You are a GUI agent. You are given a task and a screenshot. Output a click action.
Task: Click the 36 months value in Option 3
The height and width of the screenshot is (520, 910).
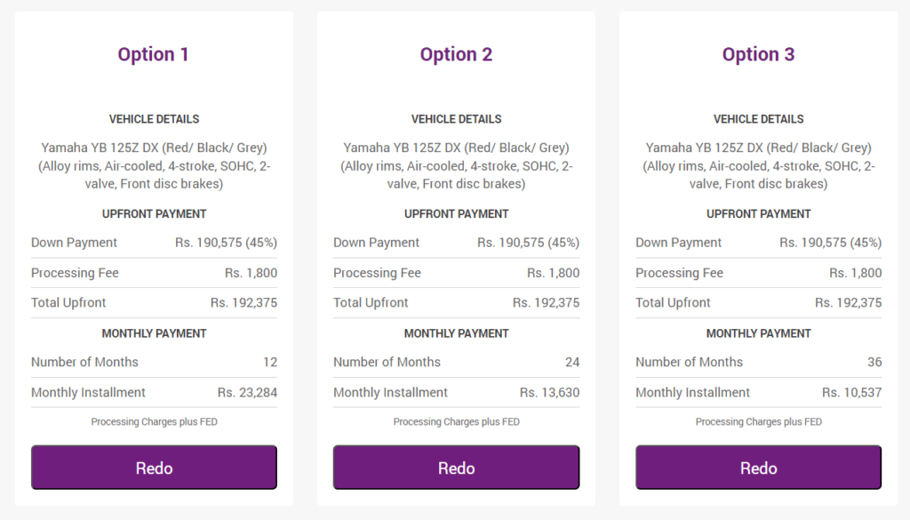coord(874,362)
